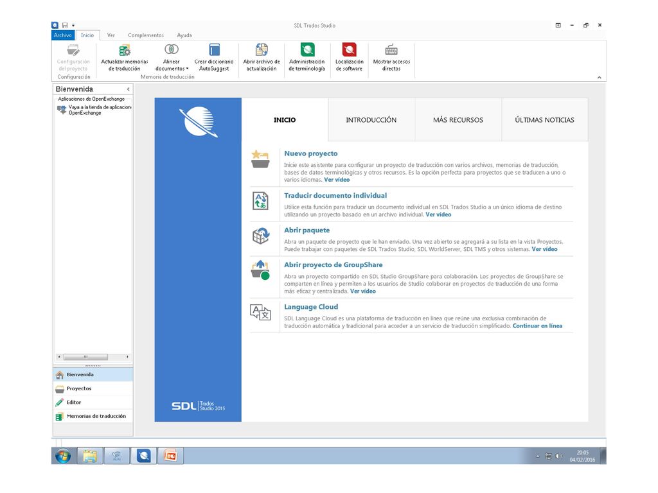This screenshot has width=658, height=493.
Task: Open Abrir archivo de actualización
Action: pos(262,57)
